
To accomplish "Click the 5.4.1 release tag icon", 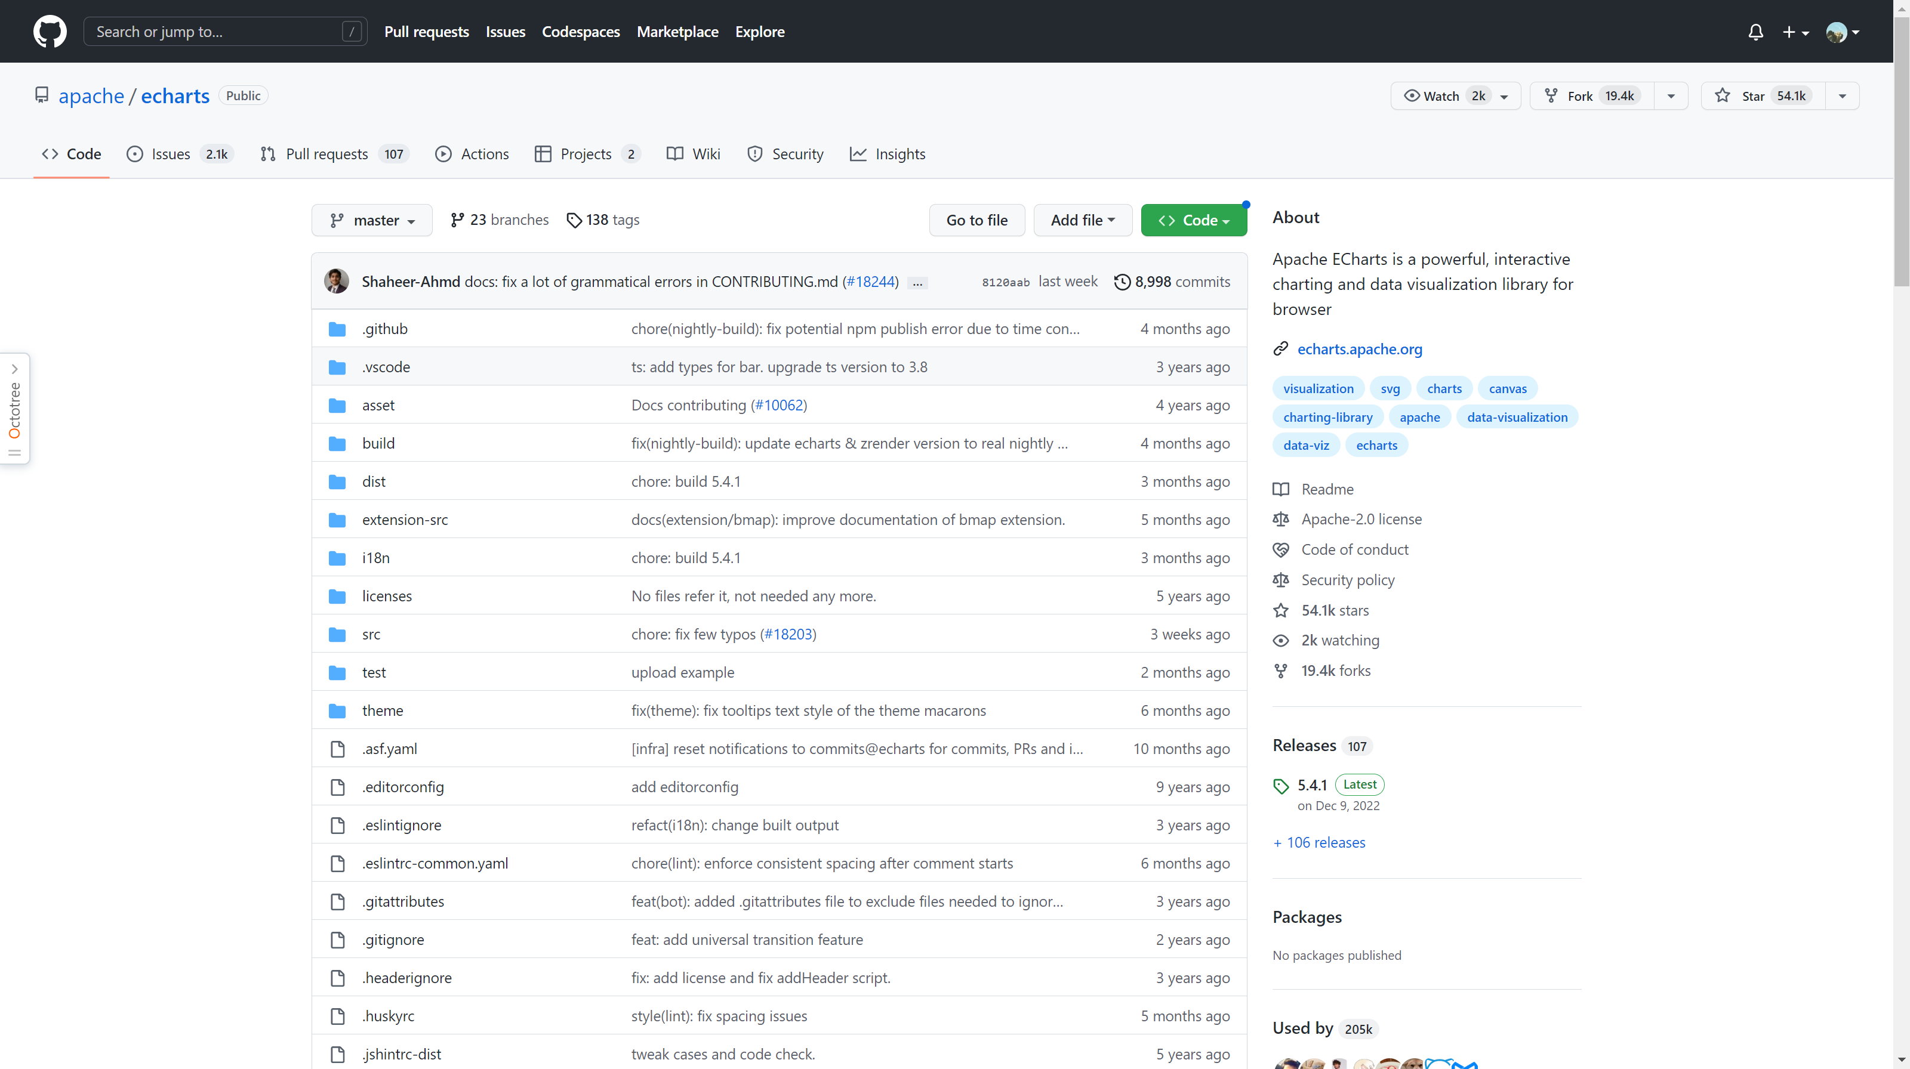I will point(1280,786).
